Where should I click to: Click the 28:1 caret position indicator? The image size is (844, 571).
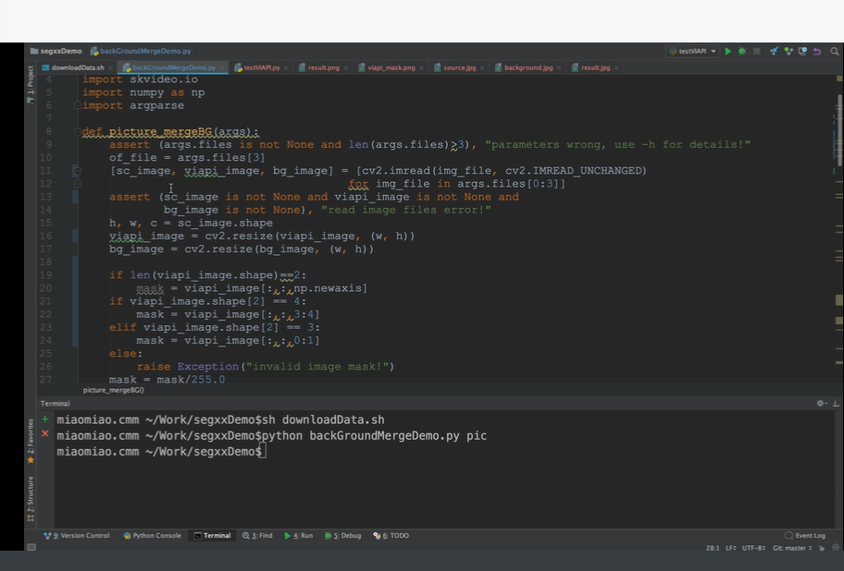[713, 548]
